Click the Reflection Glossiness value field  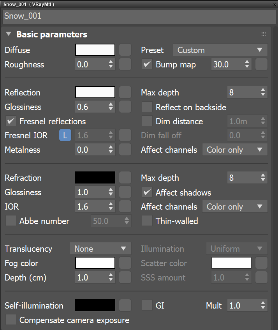coord(91,107)
